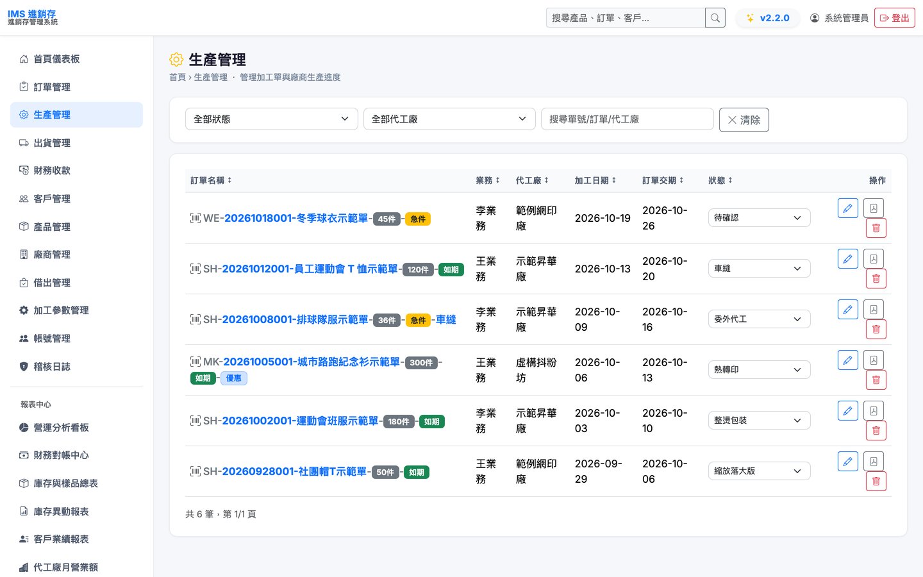Change 熱轉印 status dropdown for MK-20261005001
Screen dimensions: 923x577
point(759,370)
